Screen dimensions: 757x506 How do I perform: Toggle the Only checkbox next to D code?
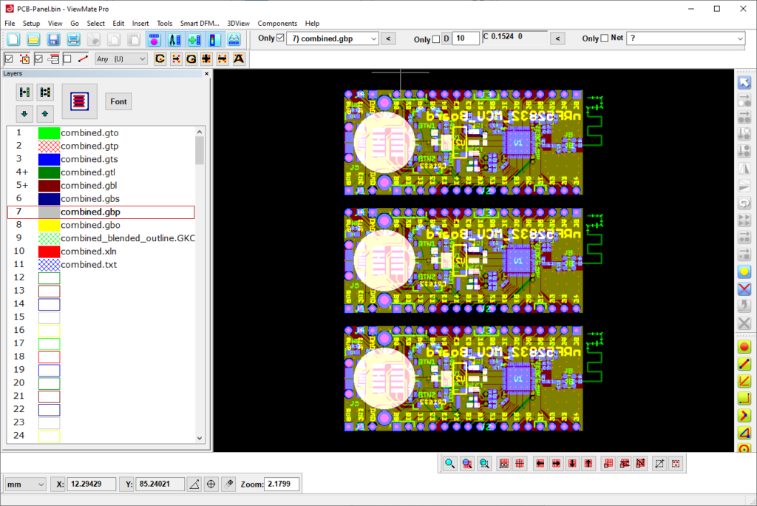[436, 39]
